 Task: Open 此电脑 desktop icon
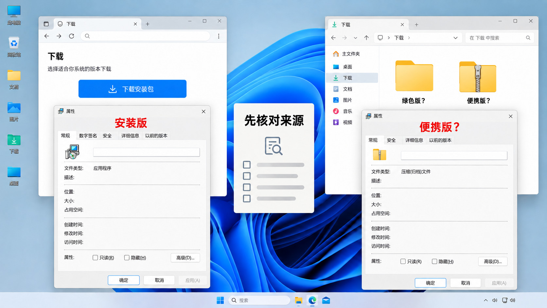[14, 15]
